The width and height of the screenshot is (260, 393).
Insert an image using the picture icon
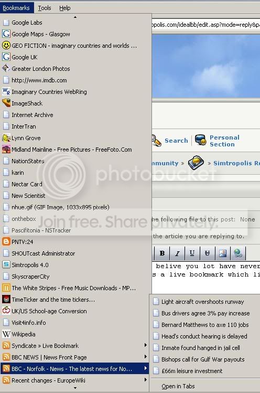(223, 253)
